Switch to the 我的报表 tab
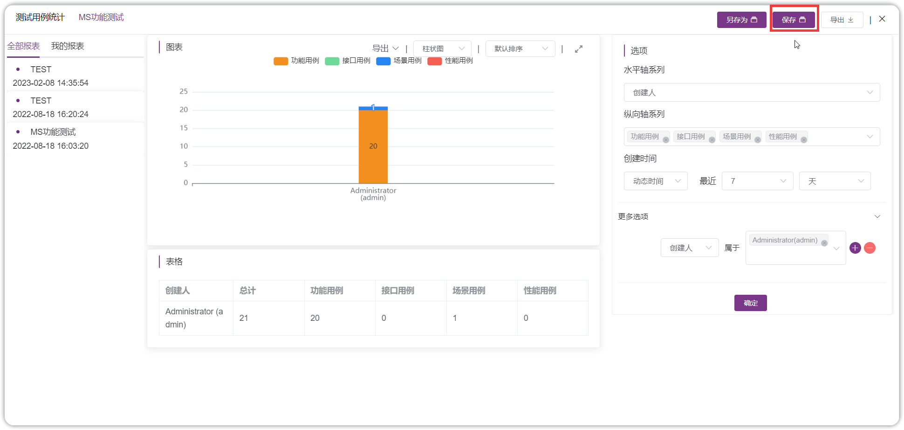Screen dimensions: 904x430 click(x=68, y=46)
